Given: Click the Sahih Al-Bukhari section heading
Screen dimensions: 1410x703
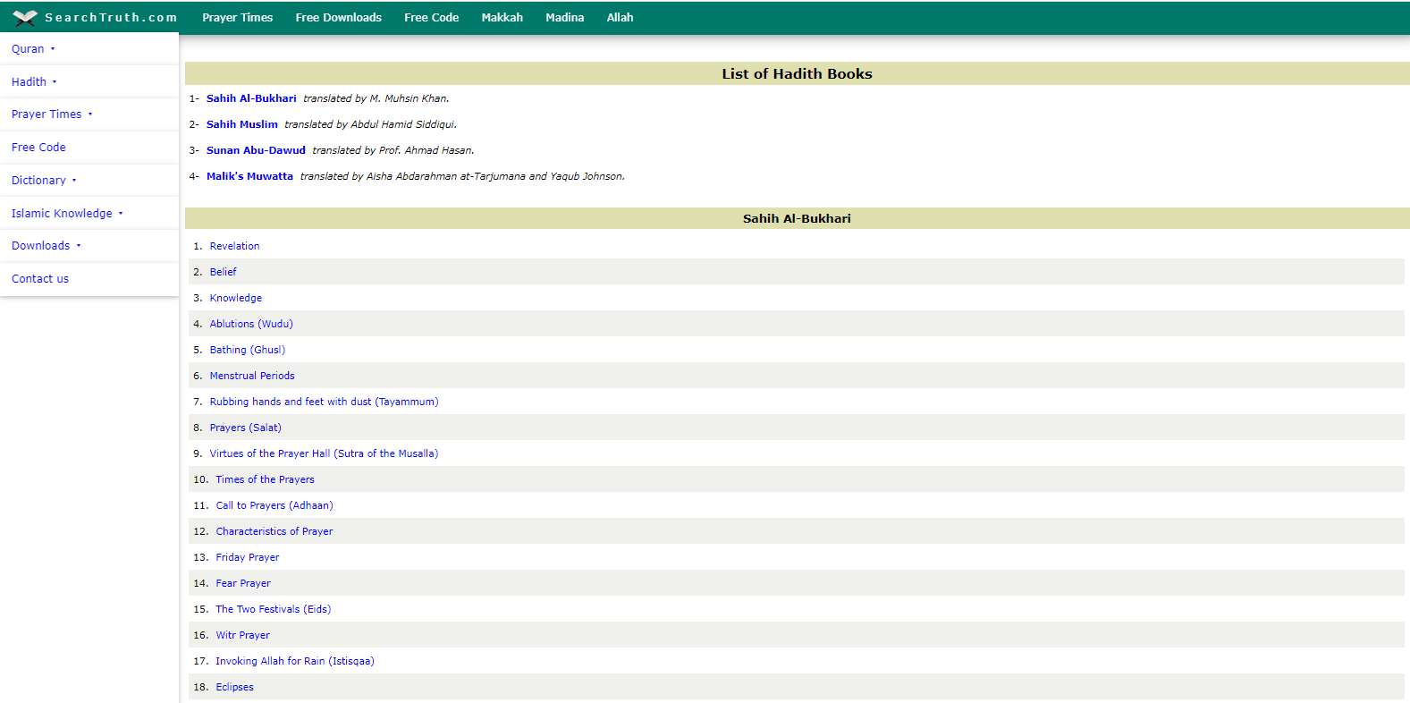Looking at the screenshot, I should coord(798,219).
